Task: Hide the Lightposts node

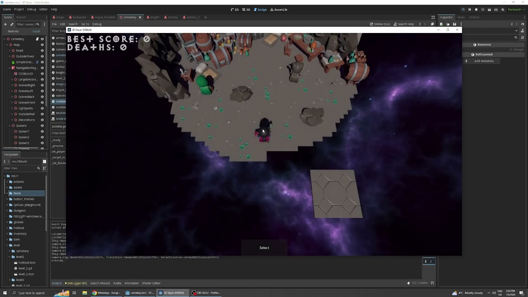Action: pyautogui.click(x=42, y=108)
